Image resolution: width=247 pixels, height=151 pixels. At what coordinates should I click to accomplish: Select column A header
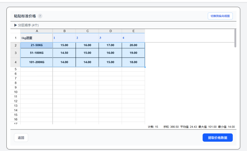pos(36,31)
